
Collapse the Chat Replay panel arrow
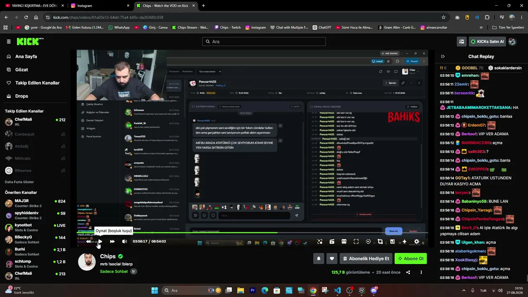(443, 57)
